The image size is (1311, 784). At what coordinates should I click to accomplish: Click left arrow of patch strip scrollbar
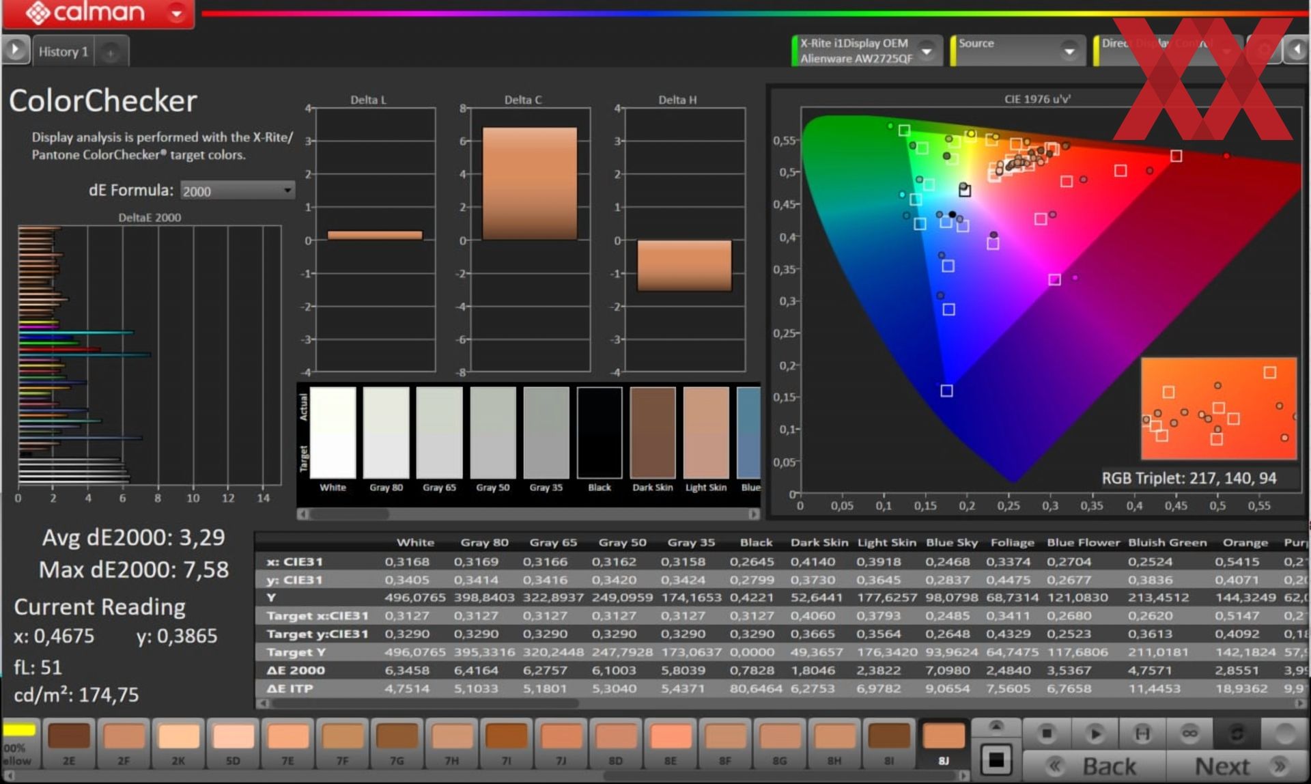coord(8,776)
